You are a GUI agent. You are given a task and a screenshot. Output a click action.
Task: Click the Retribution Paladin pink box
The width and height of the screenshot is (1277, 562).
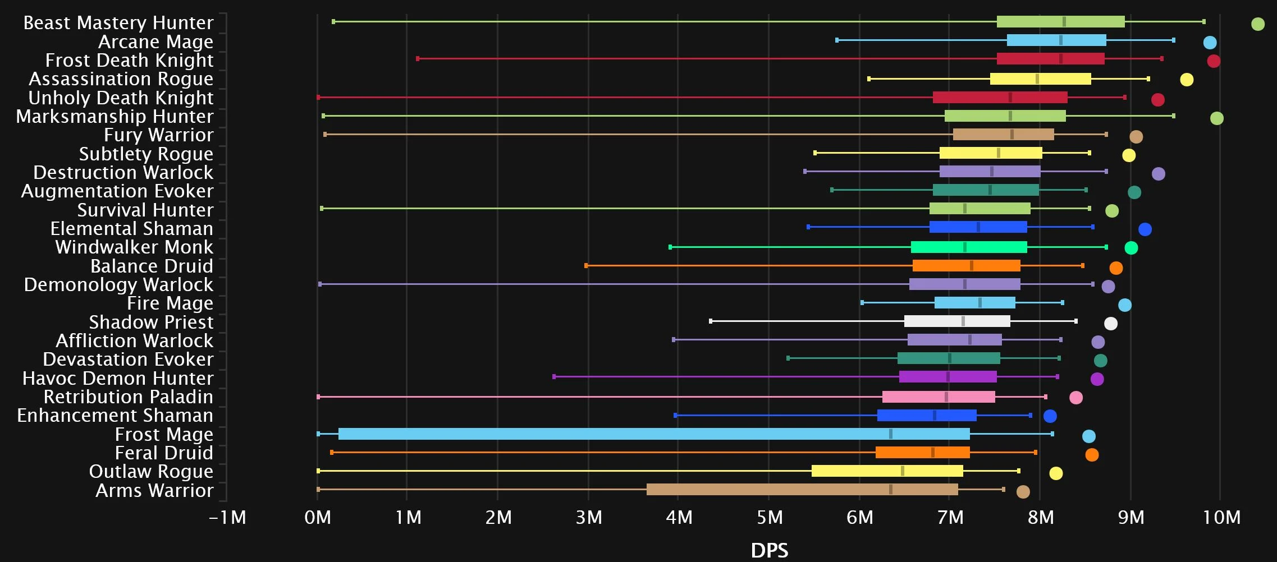tap(938, 397)
